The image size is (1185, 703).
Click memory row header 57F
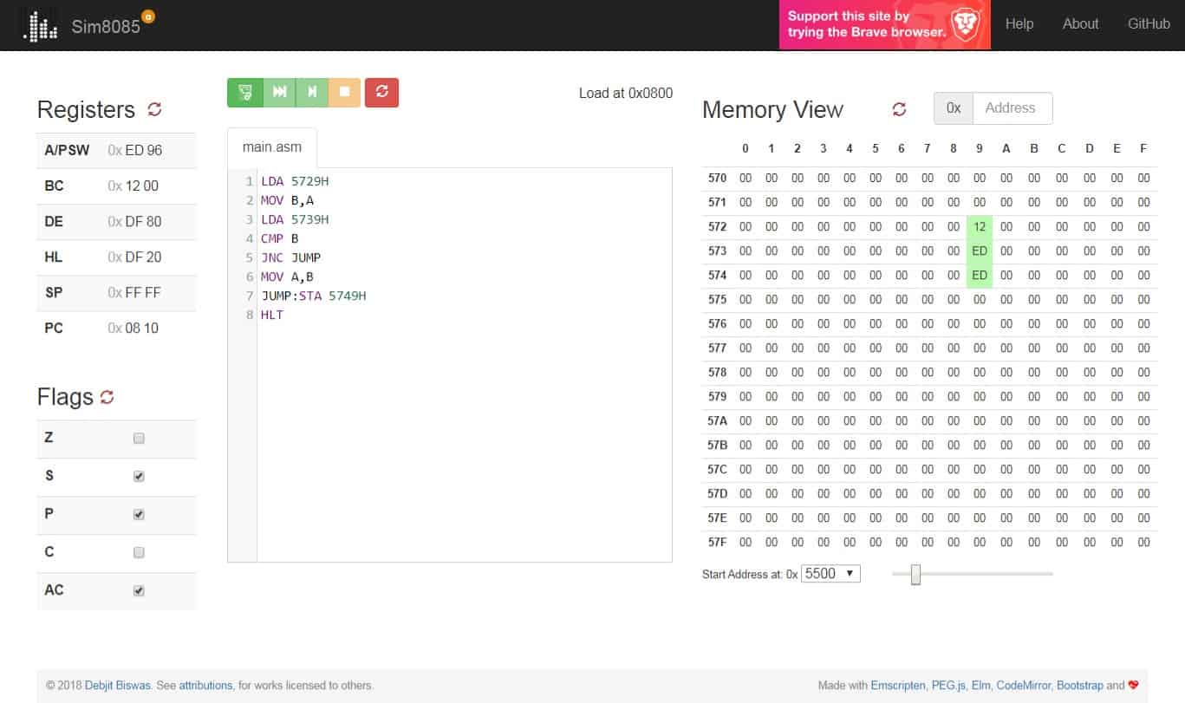[717, 542]
